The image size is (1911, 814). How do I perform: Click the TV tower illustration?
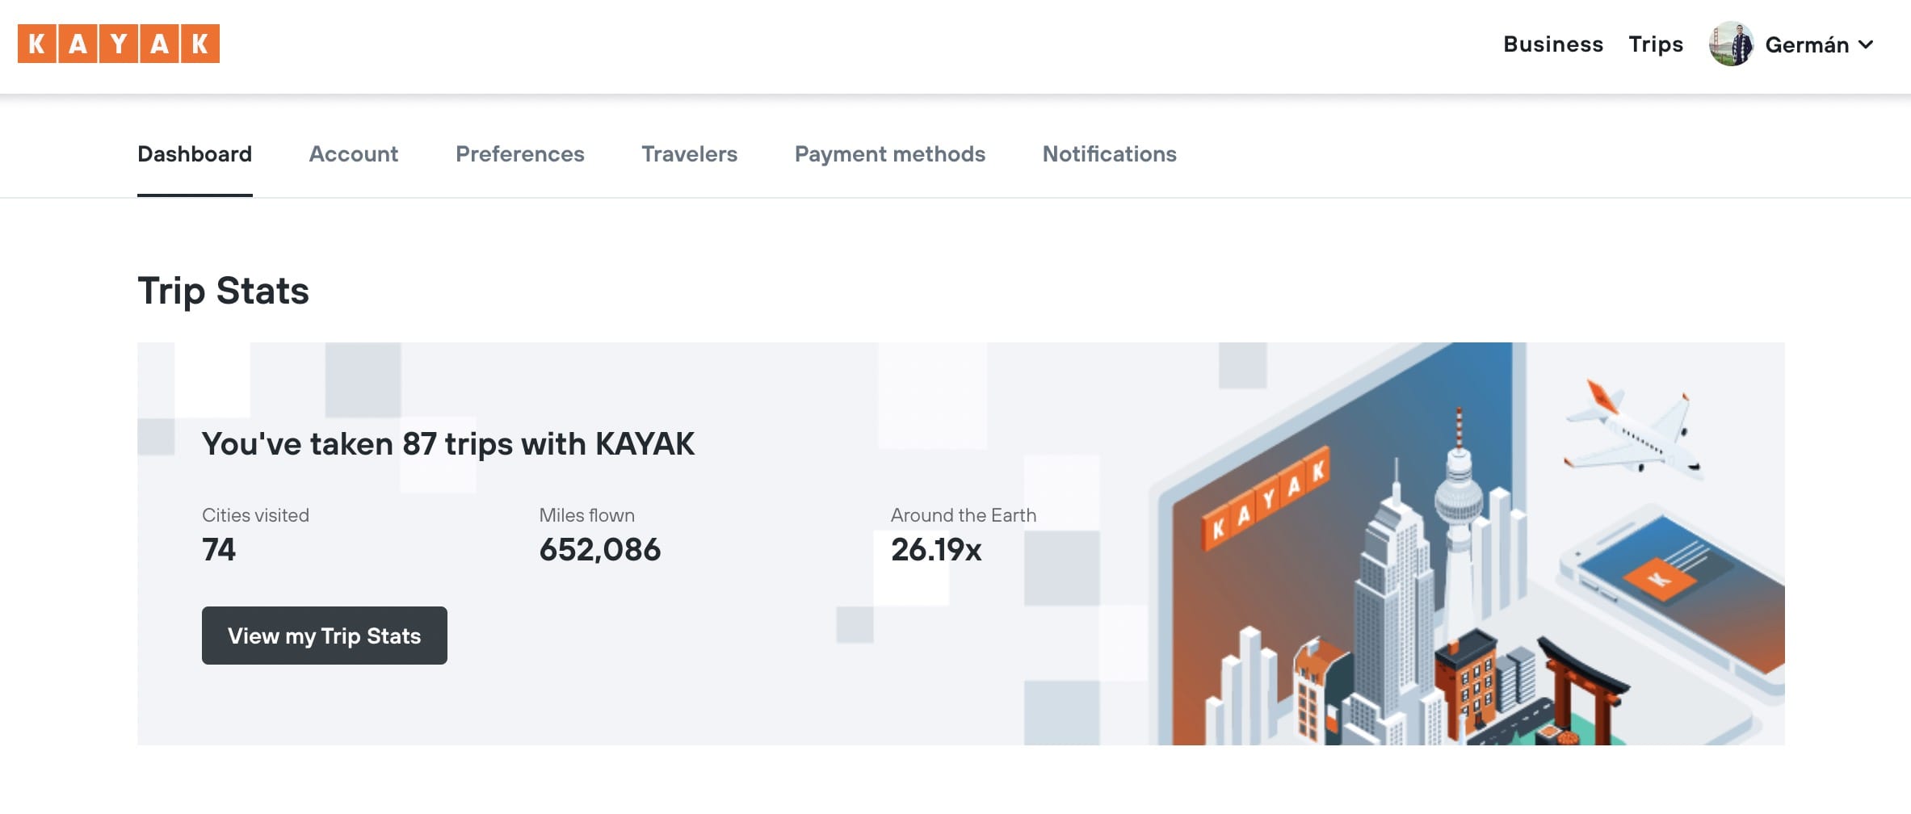click(1459, 501)
